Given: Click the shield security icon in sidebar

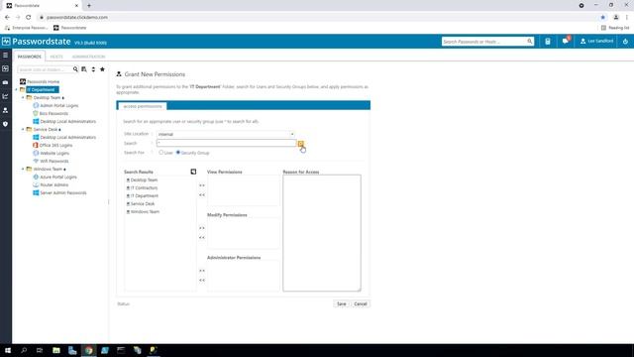Looking at the screenshot, I should pos(5,124).
